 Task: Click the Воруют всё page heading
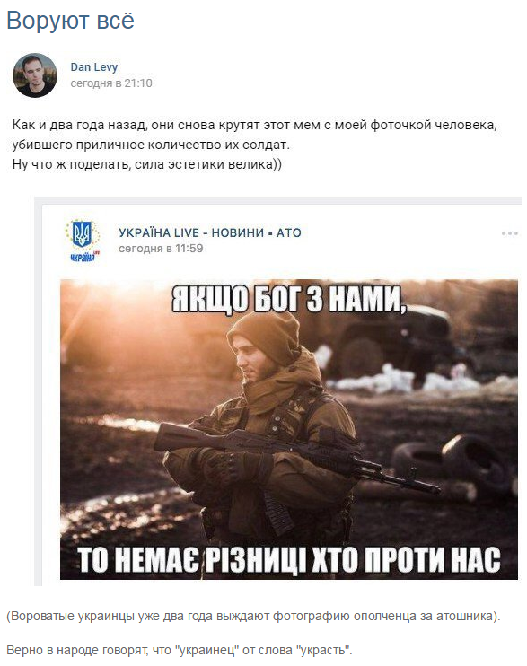(x=71, y=20)
